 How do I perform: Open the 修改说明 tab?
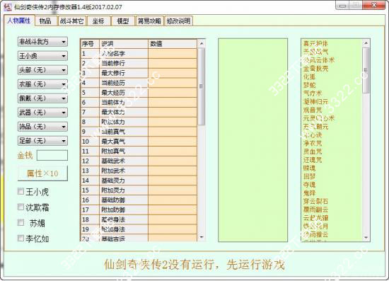tap(178, 21)
